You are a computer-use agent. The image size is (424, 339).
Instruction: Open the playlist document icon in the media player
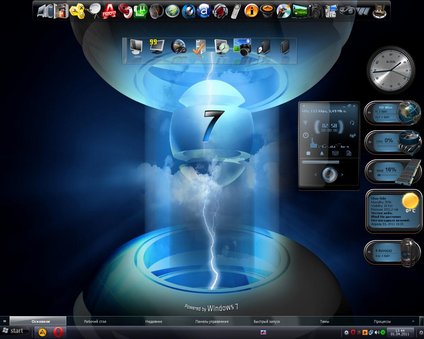click(x=349, y=153)
